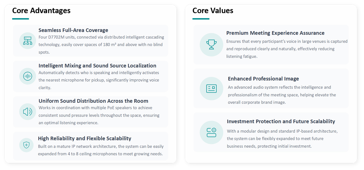The height and width of the screenshot is (170, 364).
Task: Click the Seamless Full-Area Coverage title
Action: (x=73, y=30)
